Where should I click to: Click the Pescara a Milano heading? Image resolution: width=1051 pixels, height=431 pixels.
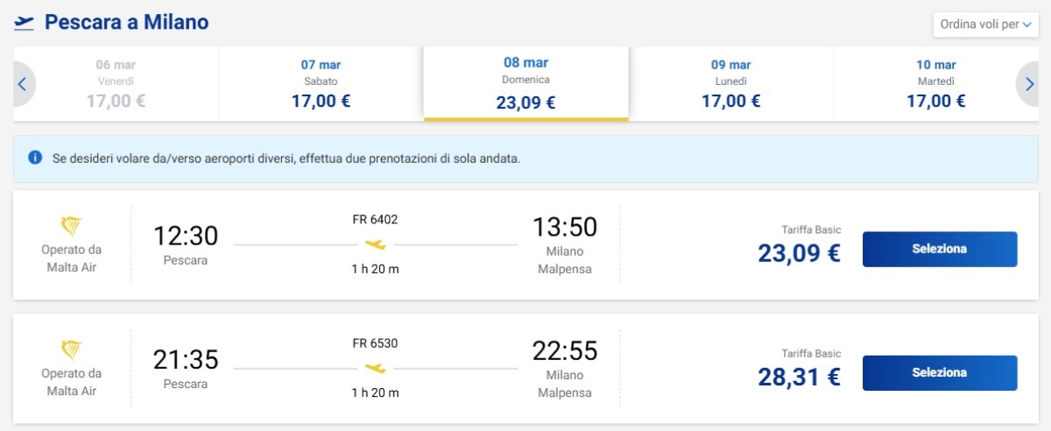click(127, 23)
